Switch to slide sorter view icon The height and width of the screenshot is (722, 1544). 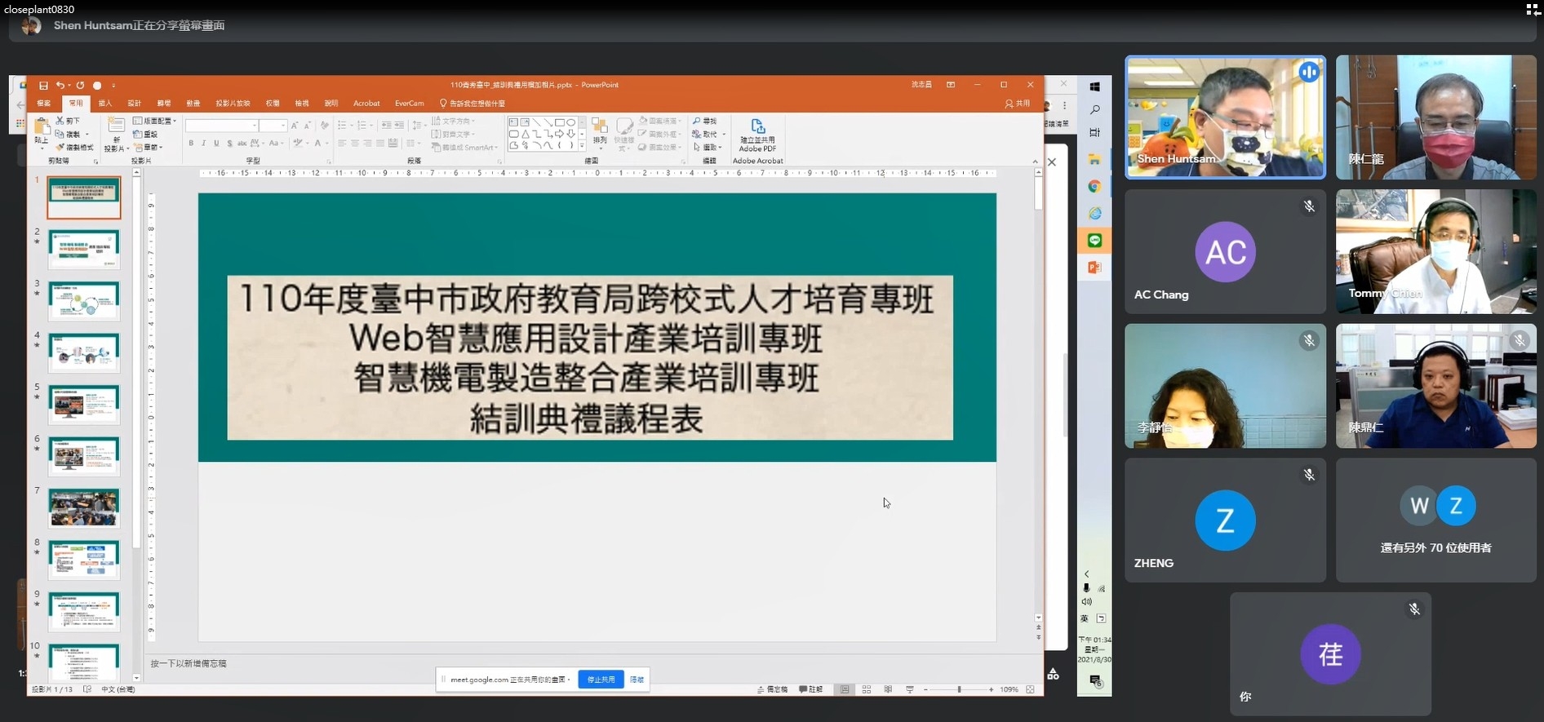pos(867,689)
